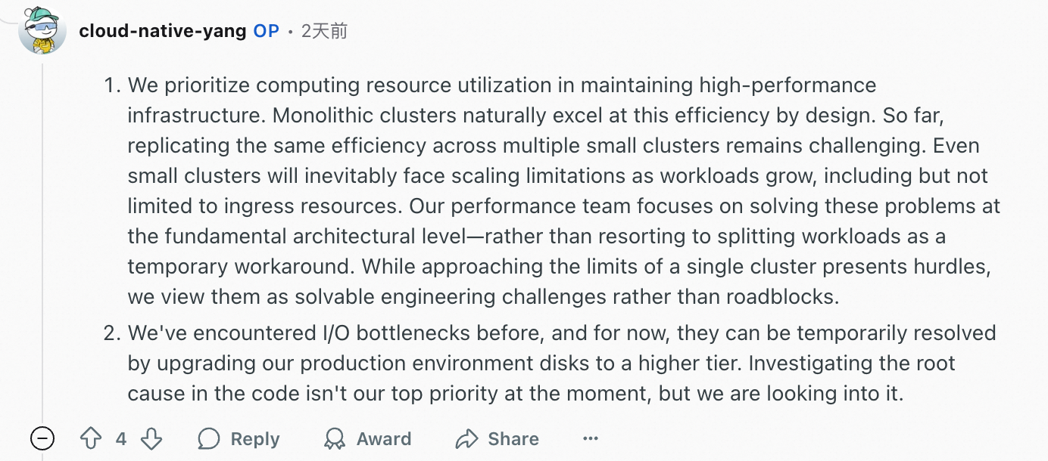Viewport: 1048px width, 461px height.
Task: Click the "Share" text label
Action: pyautogui.click(x=513, y=439)
